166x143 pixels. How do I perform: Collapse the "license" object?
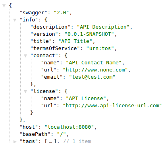(25, 91)
